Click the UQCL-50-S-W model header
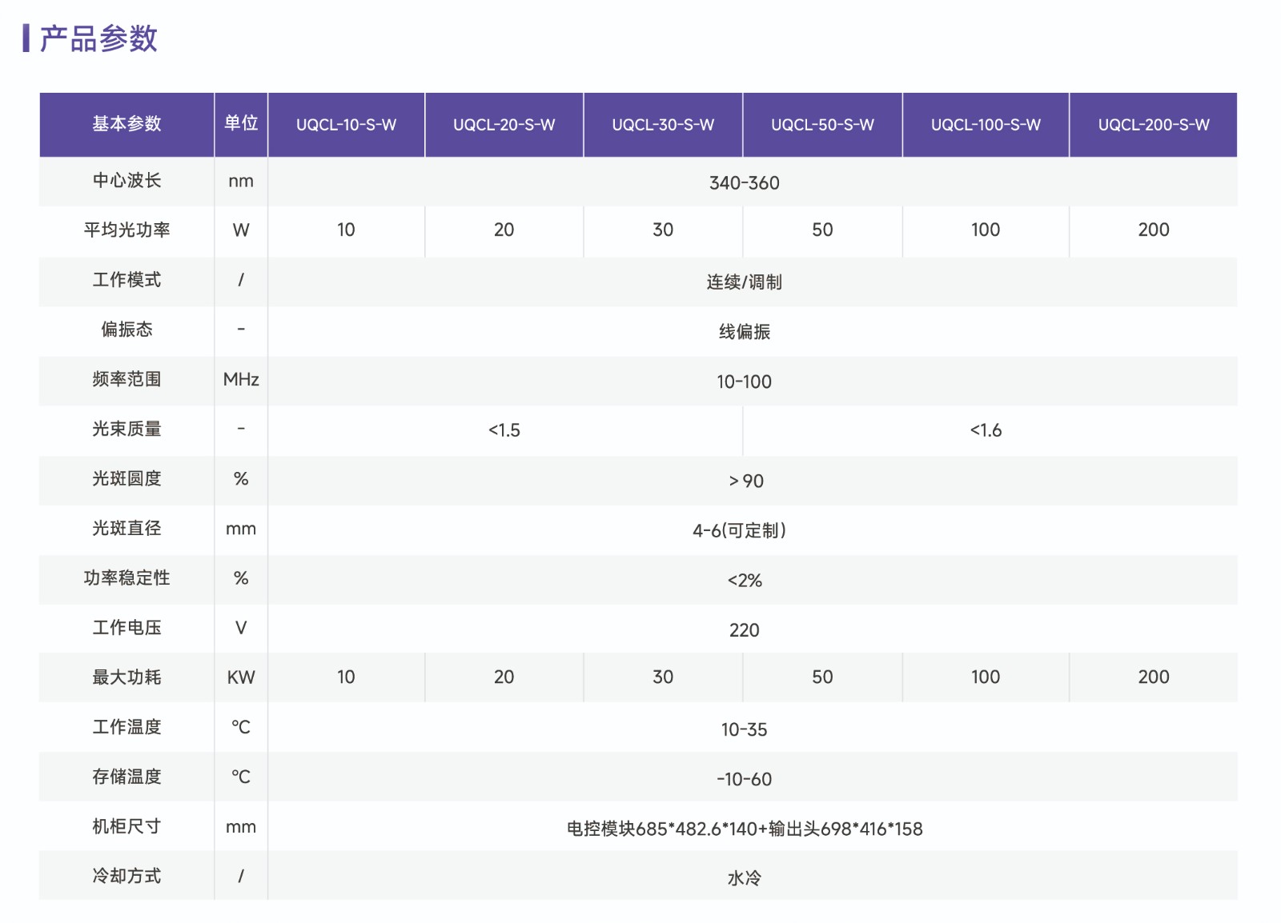Image resolution: width=1281 pixels, height=923 pixels. point(822,125)
